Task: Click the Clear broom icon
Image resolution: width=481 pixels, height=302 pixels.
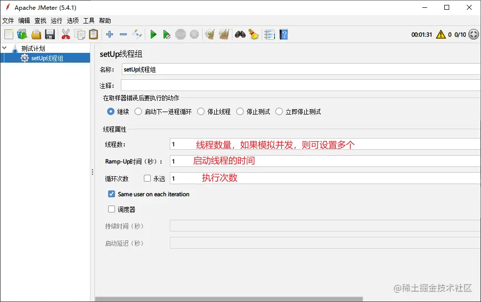Action: click(210, 34)
